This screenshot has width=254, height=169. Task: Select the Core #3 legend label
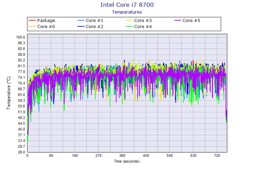point(143,21)
